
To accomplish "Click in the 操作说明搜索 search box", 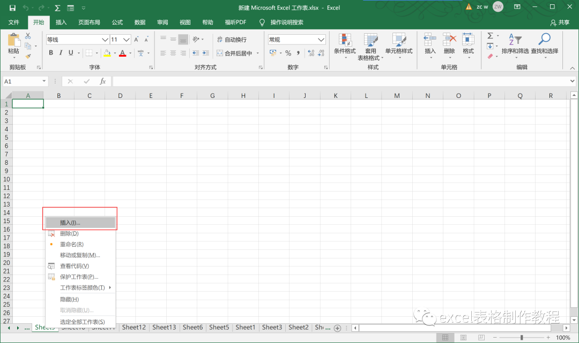I will (286, 22).
